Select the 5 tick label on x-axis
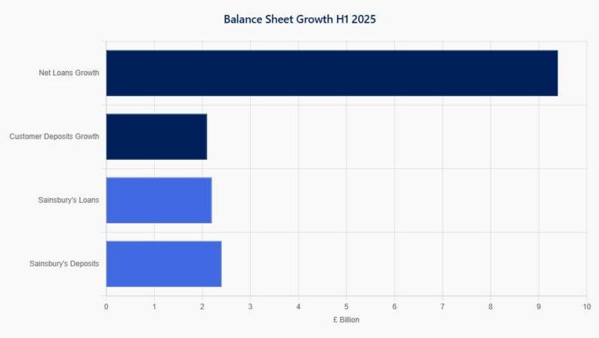599x338 pixels. click(347, 306)
